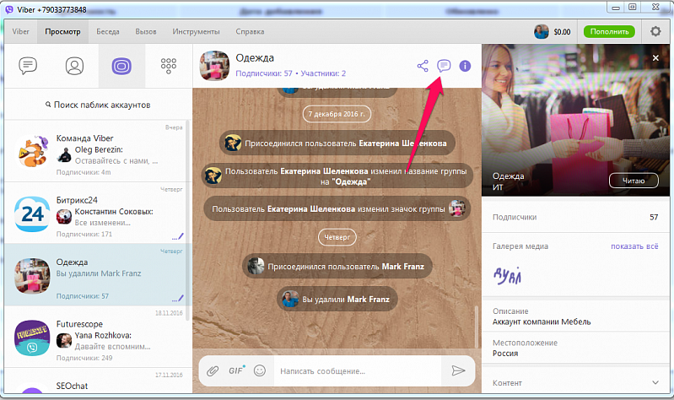The image size is (674, 400).
Task: Click Участники: 2 in chat header
Action: (x=323, y=73)
